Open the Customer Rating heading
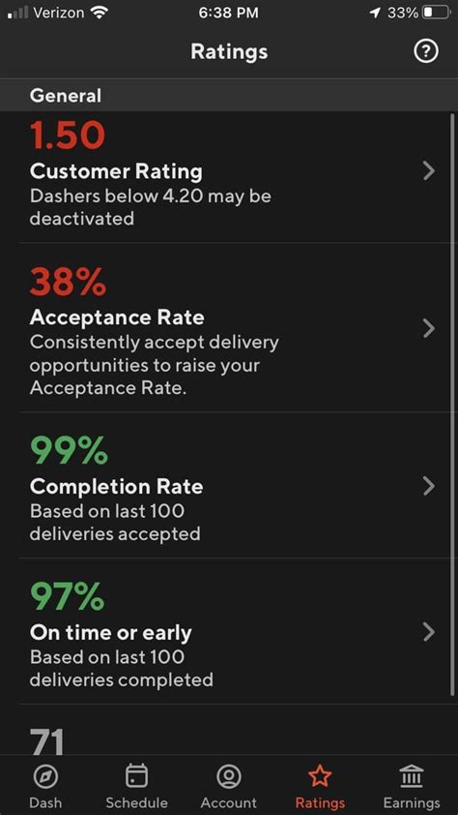The height and width of the screenshot is (815, 458). pos(116,171)
